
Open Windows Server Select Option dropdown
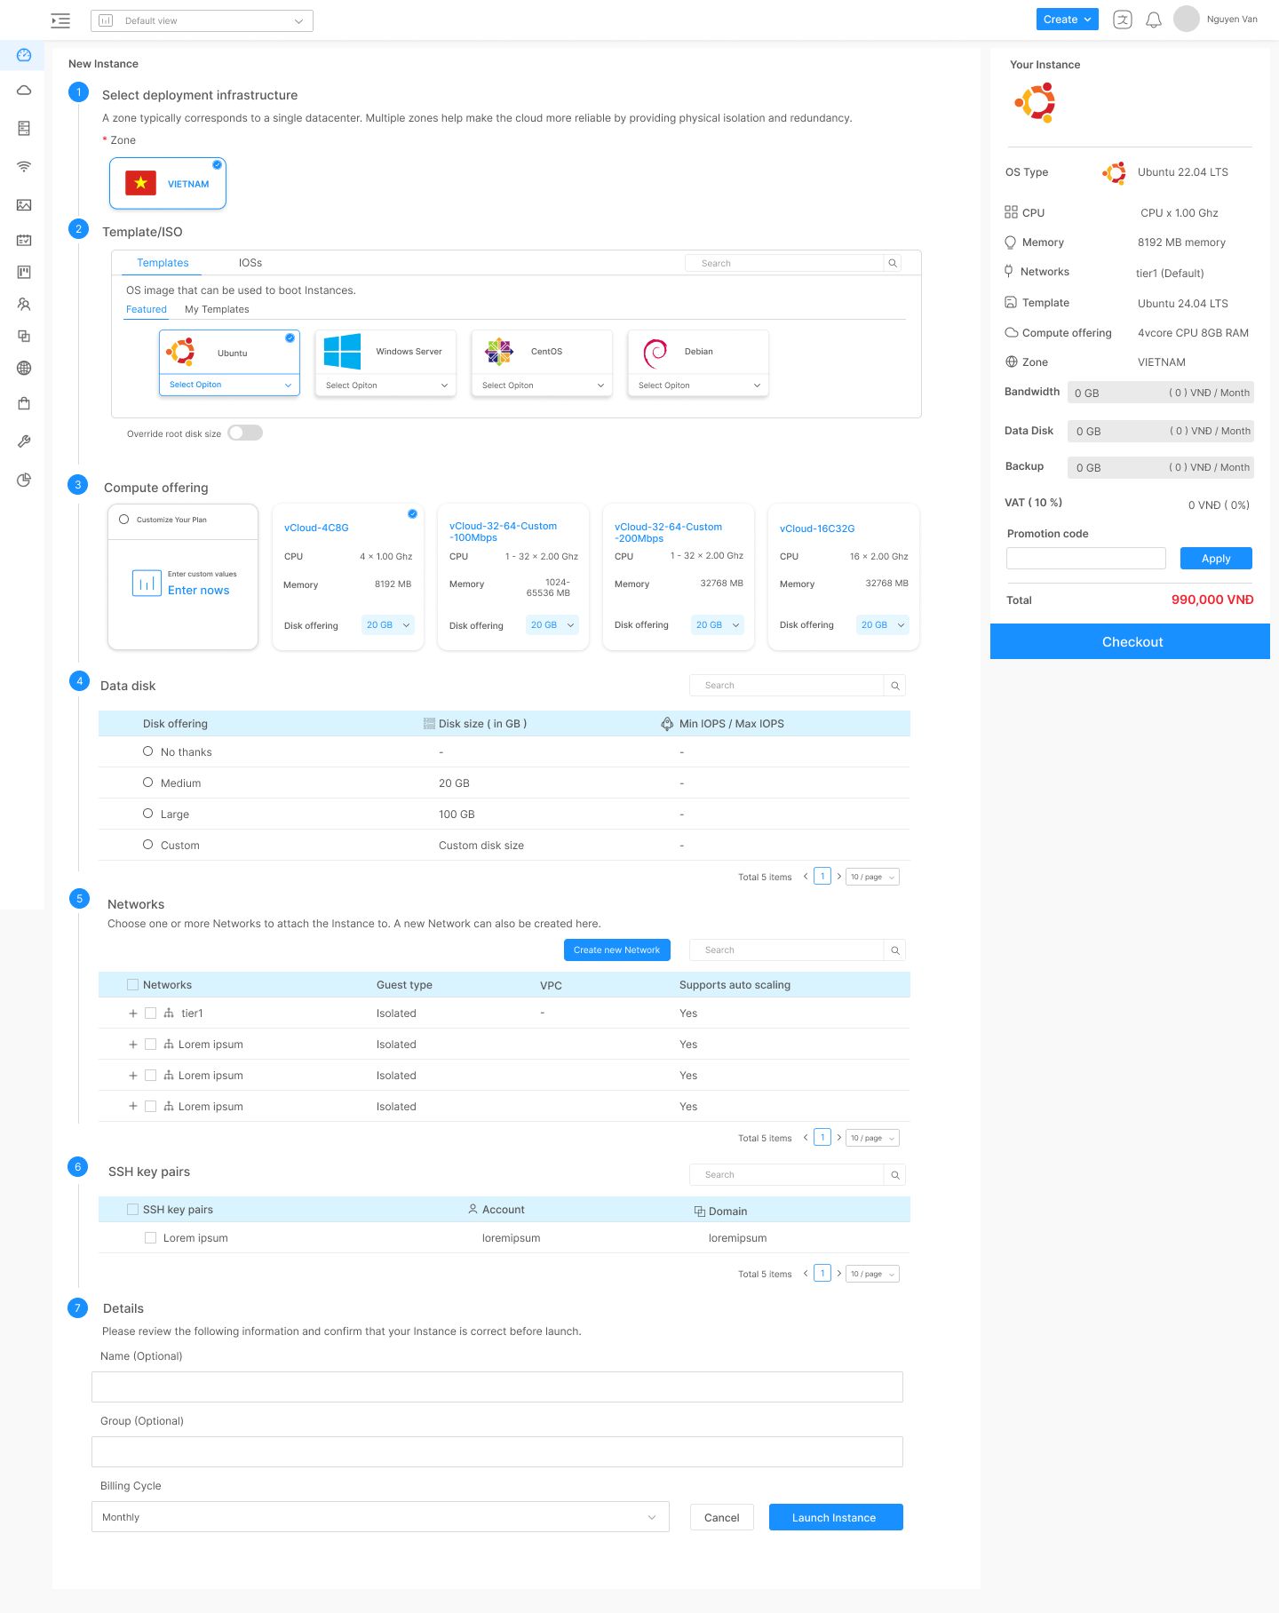coord(386,385)
